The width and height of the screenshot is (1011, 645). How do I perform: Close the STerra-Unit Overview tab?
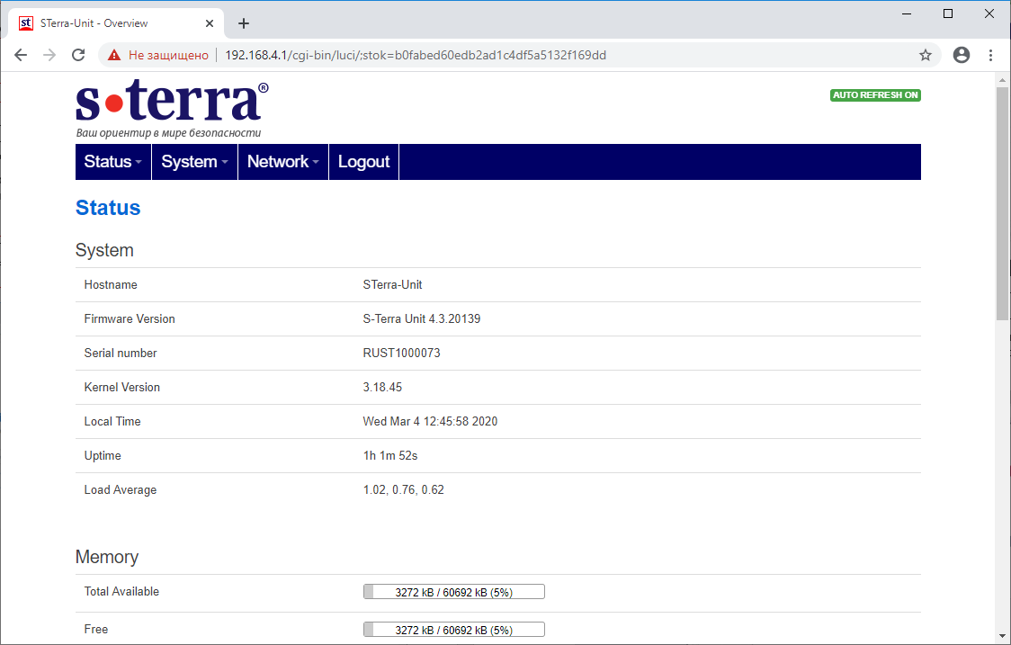point(210,23)
